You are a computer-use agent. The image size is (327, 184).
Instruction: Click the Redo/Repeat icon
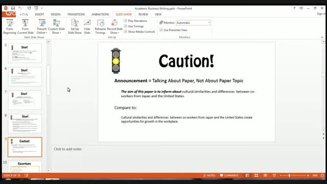pos(29,8)
